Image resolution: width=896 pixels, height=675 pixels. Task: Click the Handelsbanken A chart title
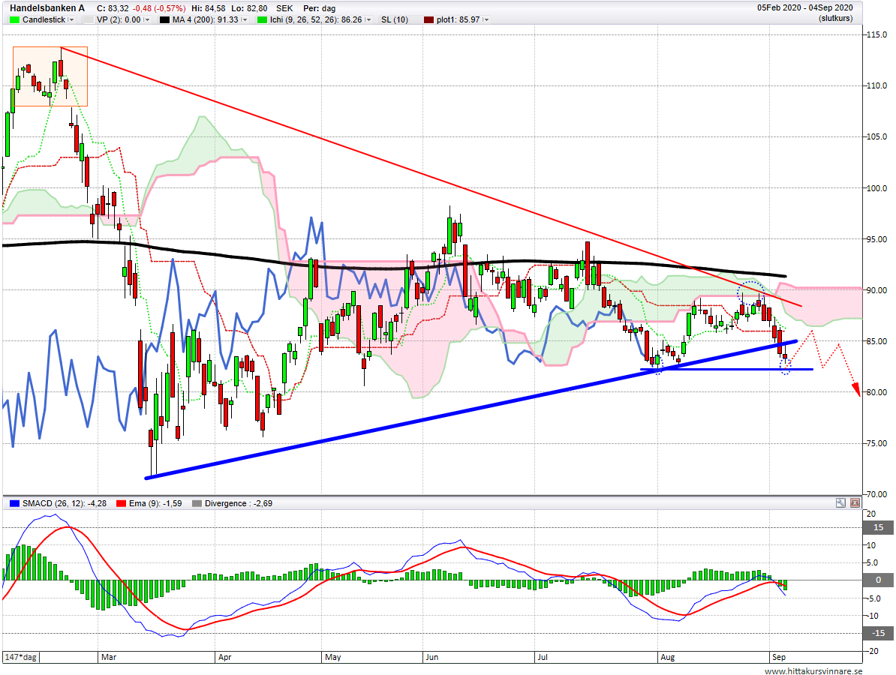pyautogui.click(x=47, y=8)
